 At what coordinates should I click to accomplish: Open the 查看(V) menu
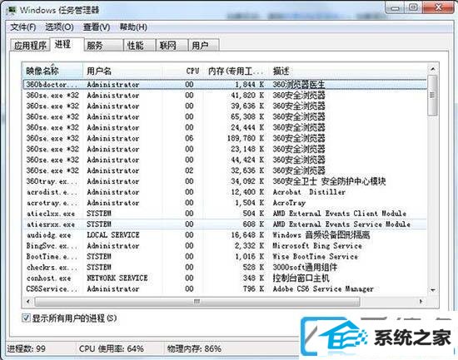(97, 27)
